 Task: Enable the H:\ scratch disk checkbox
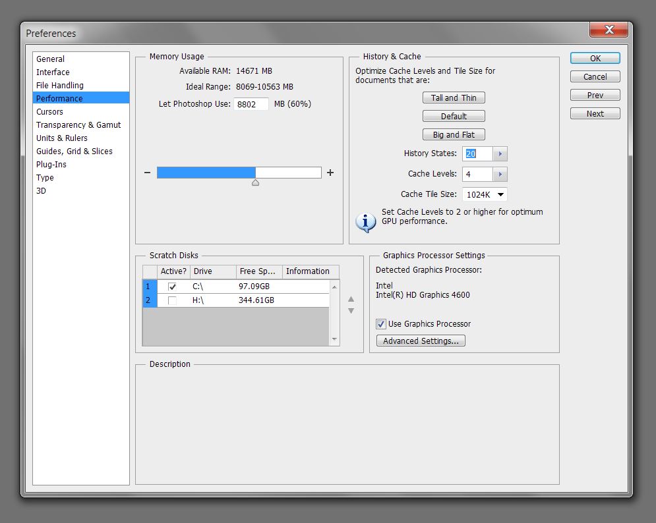coord(172,300)
